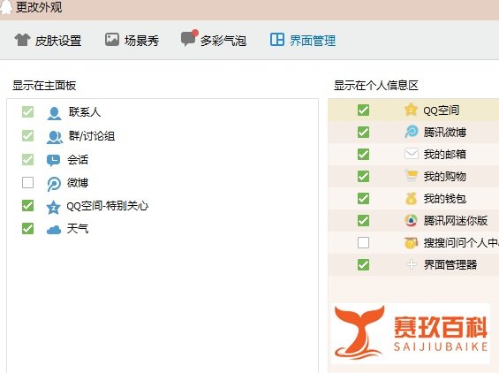Image resolution: width=499 pixels, height=373 pixels.
Task: Uncheck QQ空间-特别关心 checkbox
Action: (x=27, y=205)
